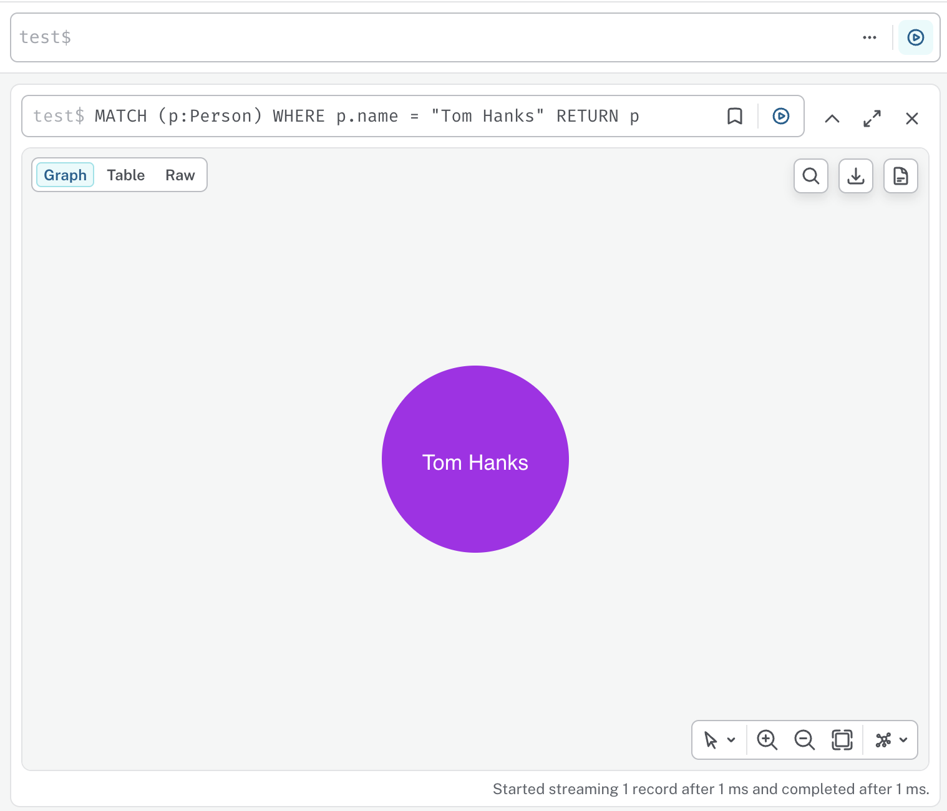Zoom in on the graph

click(767, 740)
